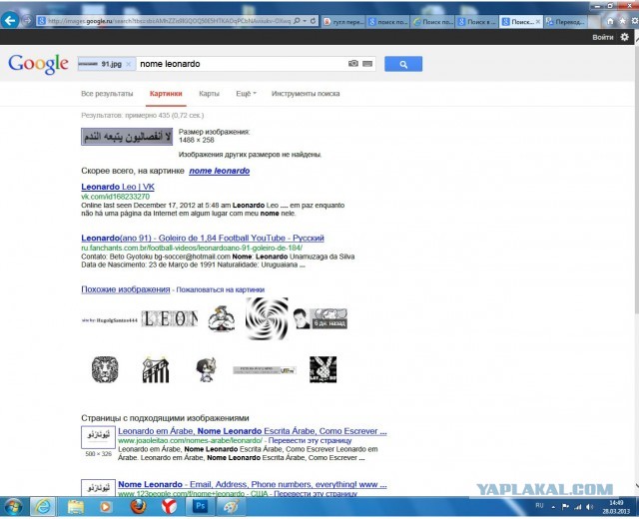Open Google settings gear icon
The width and height of the screenshot is (639, 519).
coord(624,37)
